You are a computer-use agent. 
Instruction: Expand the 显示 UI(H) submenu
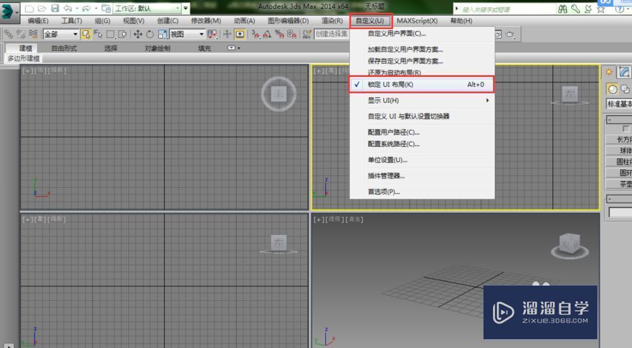(421, 100)
